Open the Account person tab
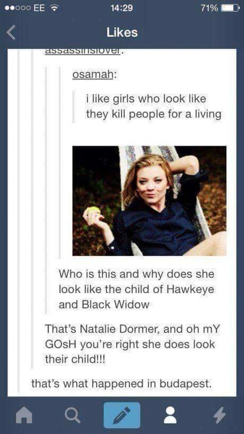Image resolution: width=244 pixels, height=434 pixels. [x=170, y=415]
